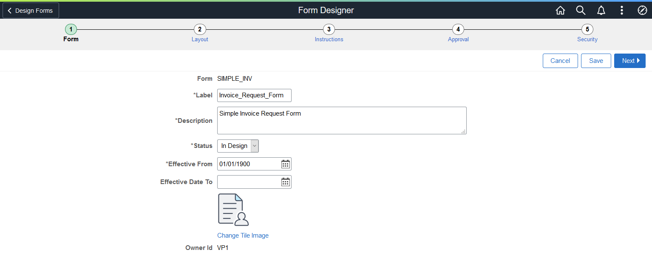Open the NavBar compass icon

tap(642, 10)
